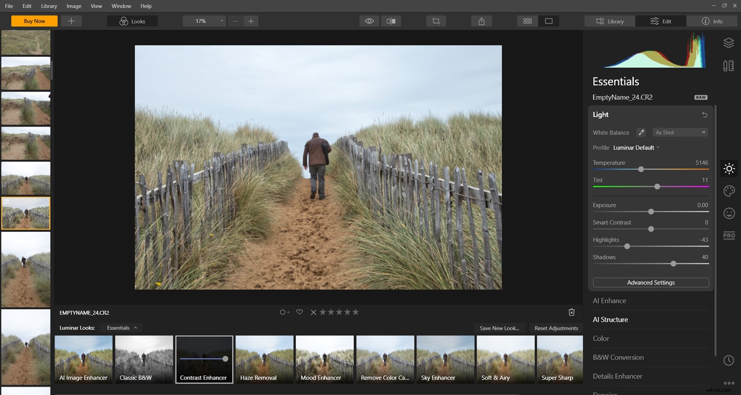Switch to the Library tab

tap(609, 21)
